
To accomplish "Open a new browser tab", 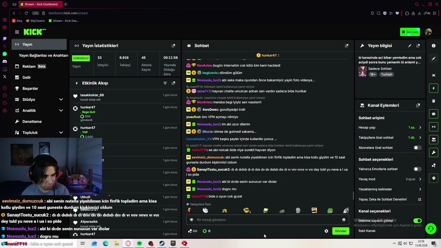I will 65,4.
